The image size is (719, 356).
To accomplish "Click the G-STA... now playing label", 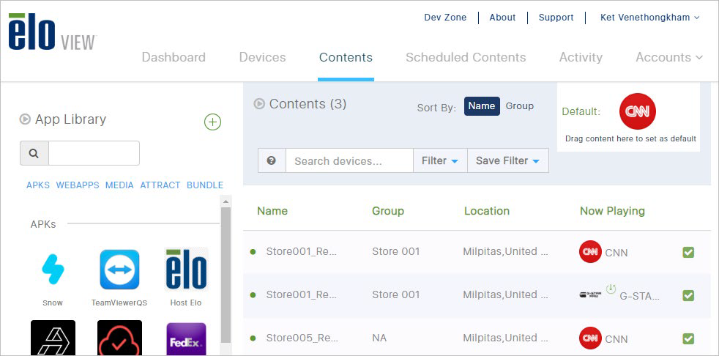I will 640,297.
